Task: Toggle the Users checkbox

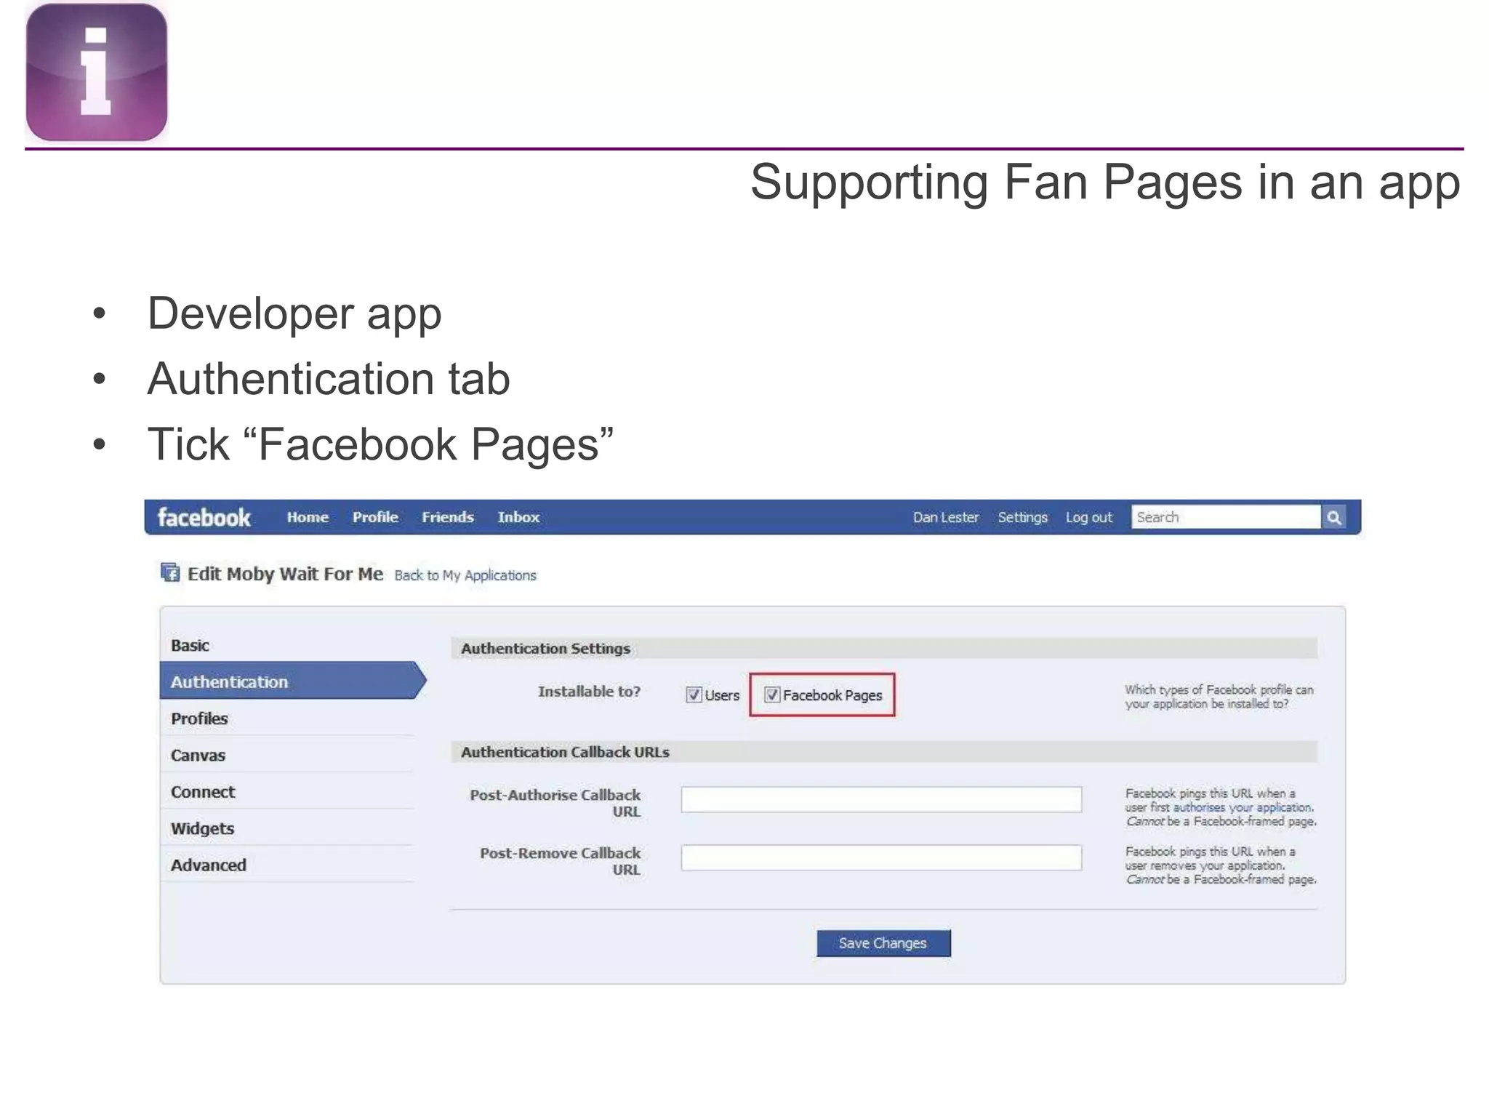Action: click(x=694, y=694)
